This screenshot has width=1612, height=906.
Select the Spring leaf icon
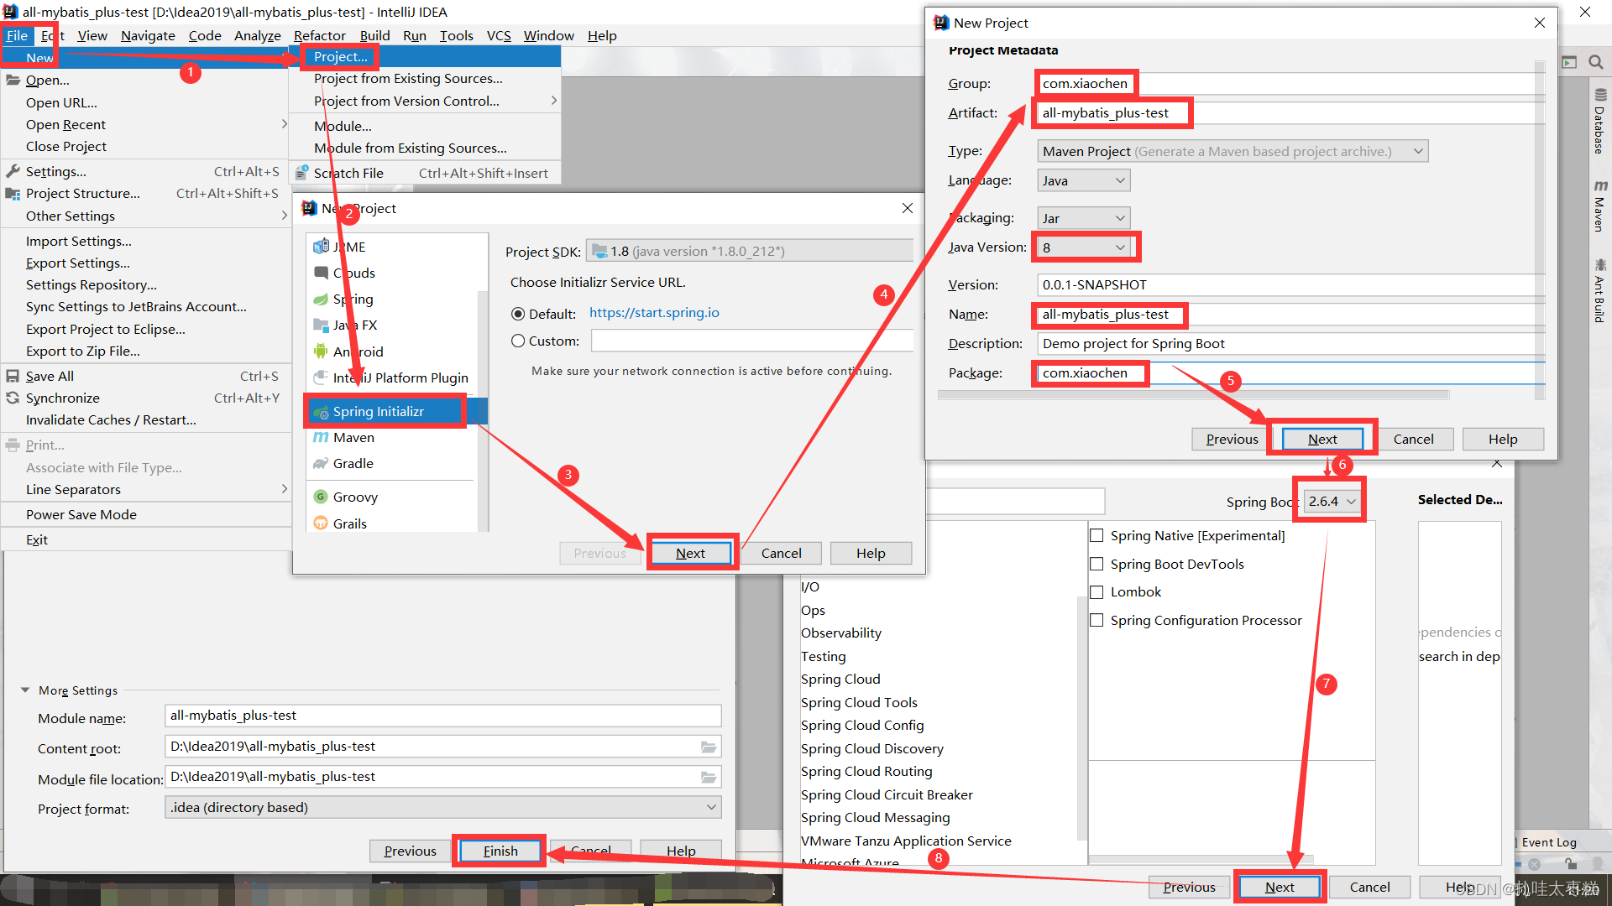321,299
